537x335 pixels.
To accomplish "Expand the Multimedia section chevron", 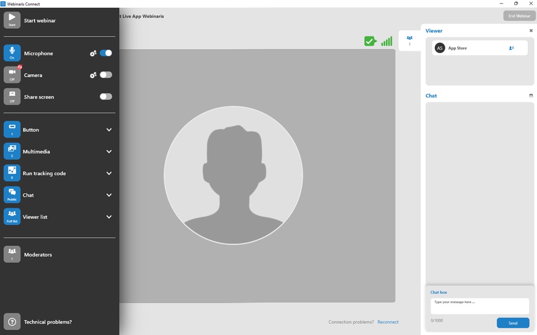I will (x=109, y=152).
